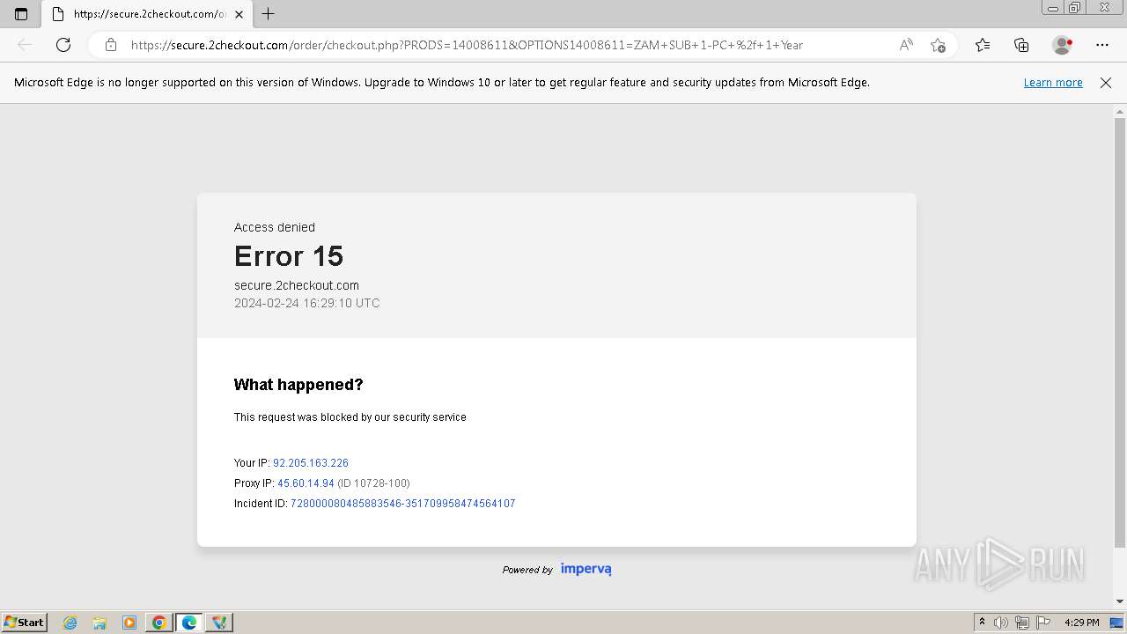Click the 4:29 PM system clock
This screenshot has height=634, width=1127.
1082,623
